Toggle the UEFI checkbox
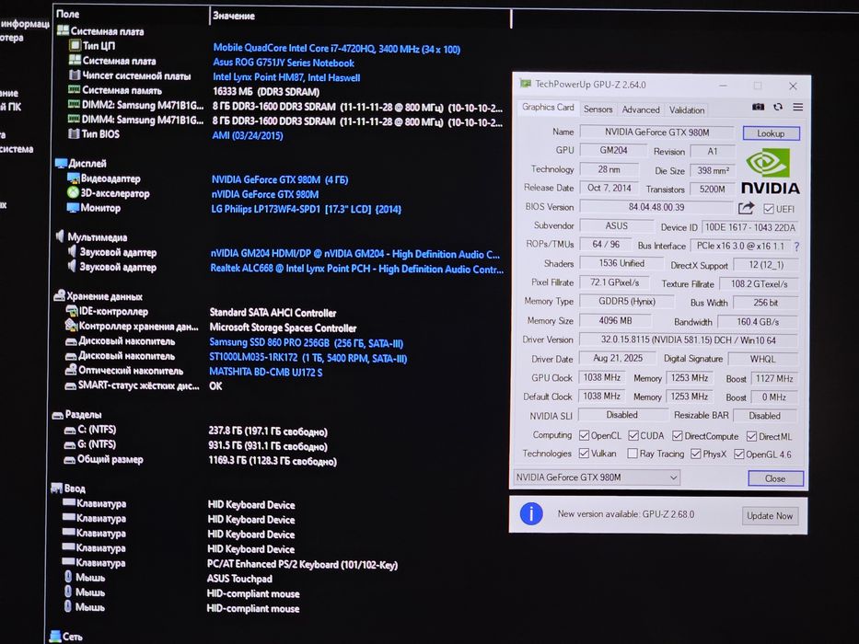This screenshot has height=644, width=859. pyautogui.click(x=768, y=209)
